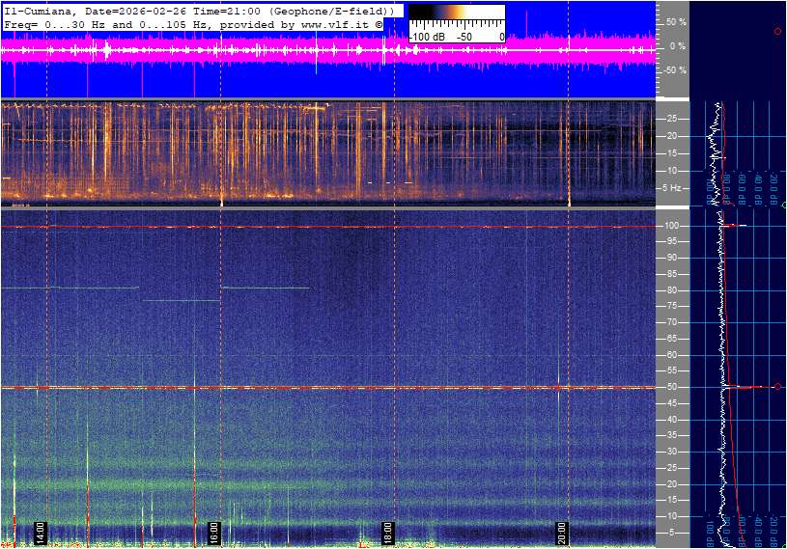Click the 20:00 time marker label
The height and width of the screenshot is (549, 787).
[x=562, y=533]
